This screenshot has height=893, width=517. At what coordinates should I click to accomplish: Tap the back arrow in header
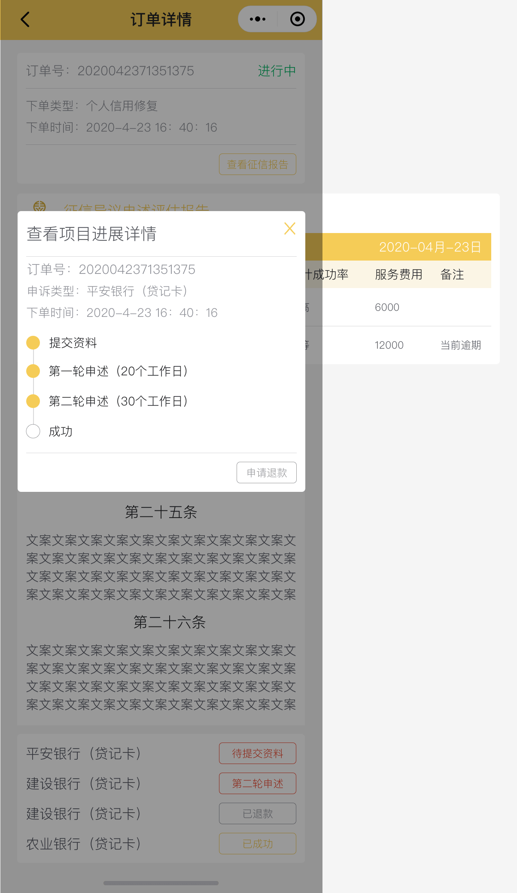pos(25,19)
